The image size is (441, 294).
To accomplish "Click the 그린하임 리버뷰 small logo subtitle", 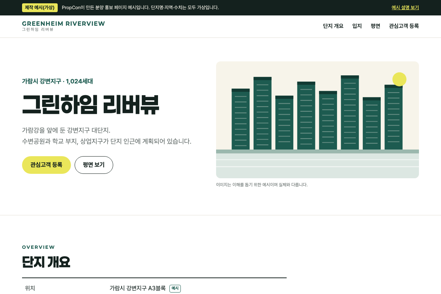I will (37, 29).
